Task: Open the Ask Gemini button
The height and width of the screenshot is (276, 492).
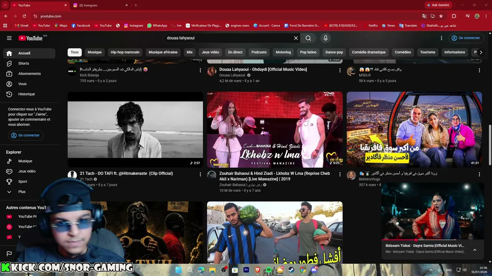Action: (438, 5)
